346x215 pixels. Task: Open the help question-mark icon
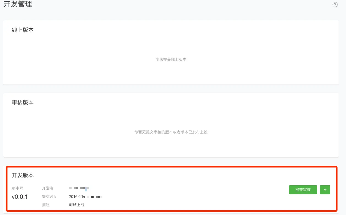click(x=335, y=4)
